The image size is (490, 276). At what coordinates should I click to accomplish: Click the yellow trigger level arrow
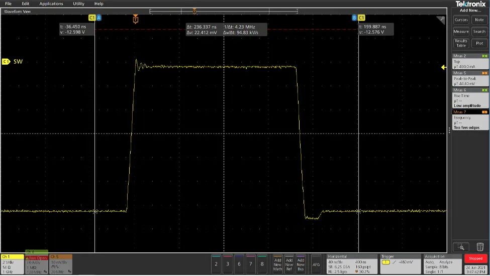(443, 67)
